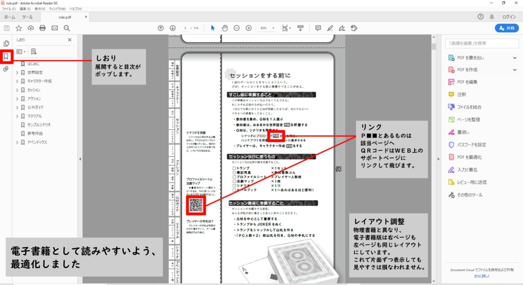Expand PDF を作成 options chevron

(515, 70)
